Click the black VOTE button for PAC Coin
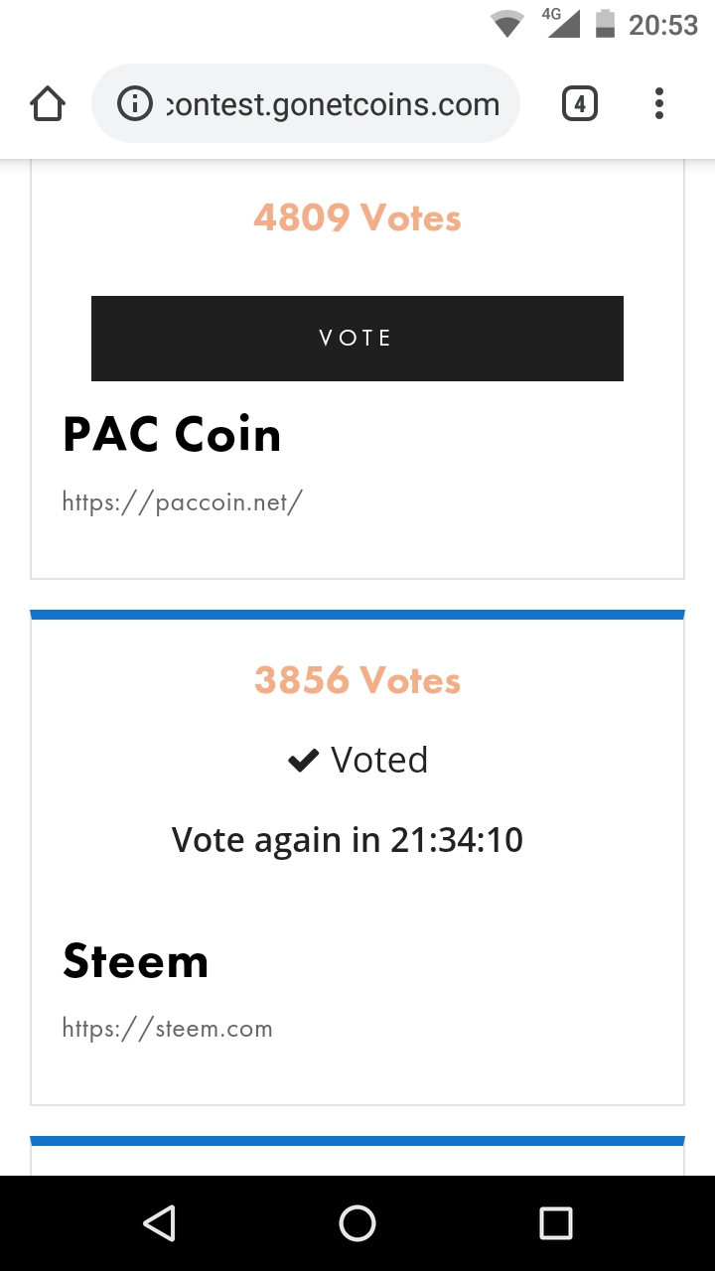715x1271 pixels. (357, 339)
